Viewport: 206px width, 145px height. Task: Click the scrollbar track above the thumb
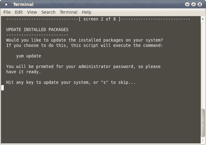pos(203,62)
